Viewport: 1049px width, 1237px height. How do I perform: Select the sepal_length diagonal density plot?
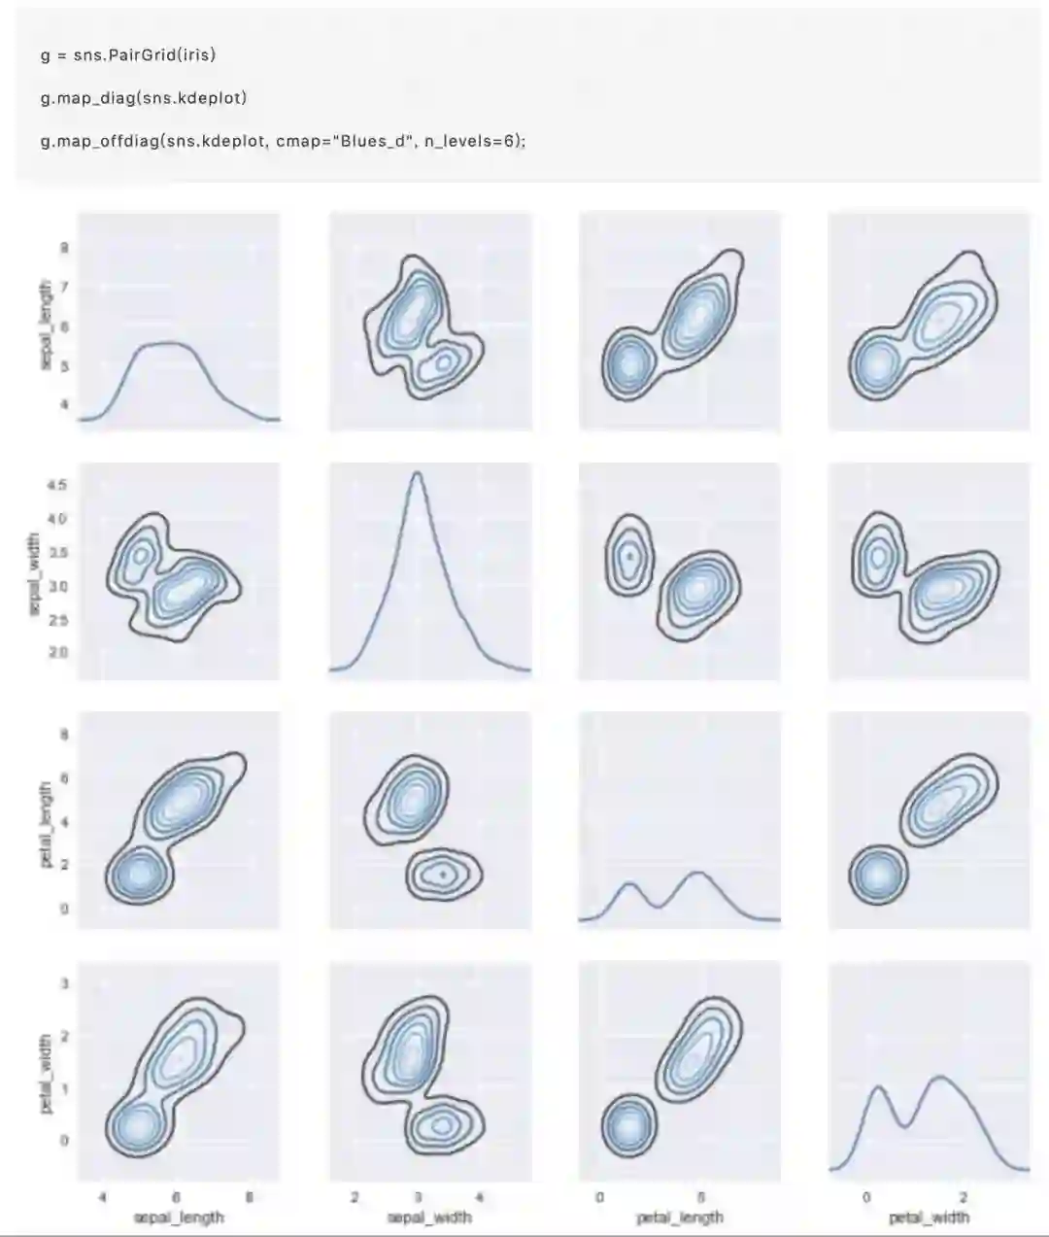point(179,322)
